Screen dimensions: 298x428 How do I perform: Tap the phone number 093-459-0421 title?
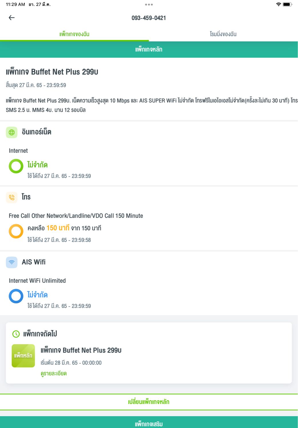coord(149,18)
